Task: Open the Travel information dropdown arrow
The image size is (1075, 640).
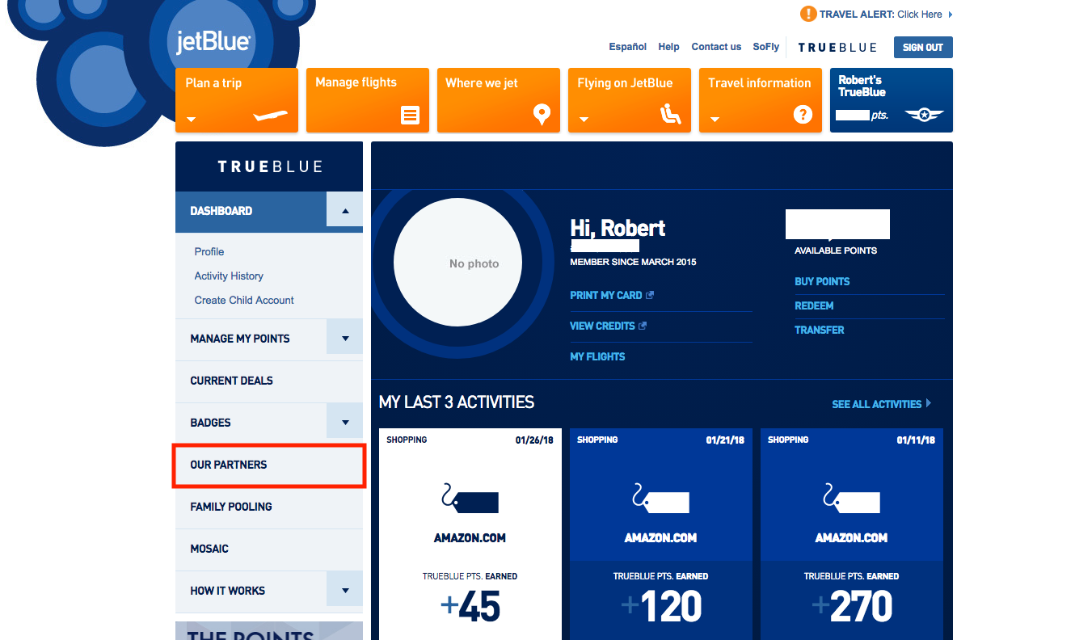Action: pos(715,120)
